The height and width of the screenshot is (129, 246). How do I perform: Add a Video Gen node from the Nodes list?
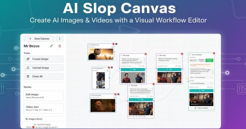[44, 108]
